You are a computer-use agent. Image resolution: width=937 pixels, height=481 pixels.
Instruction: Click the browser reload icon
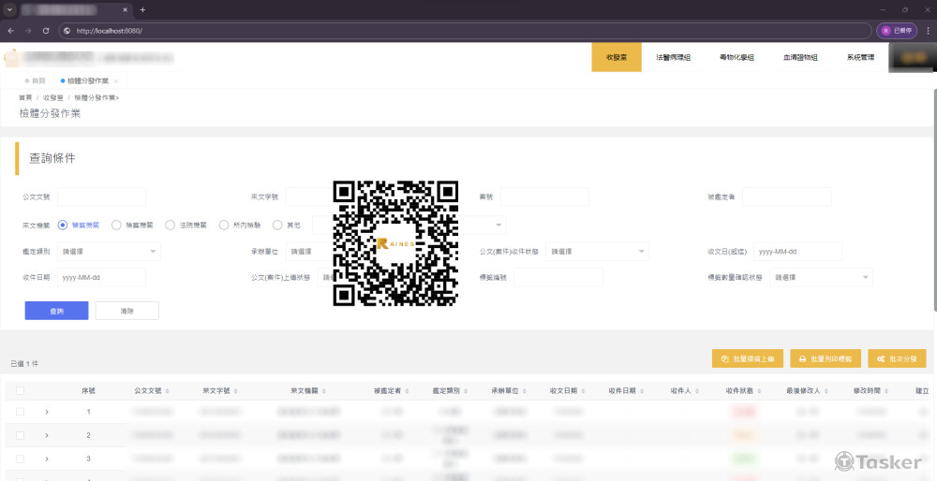[x=46, y=31]
